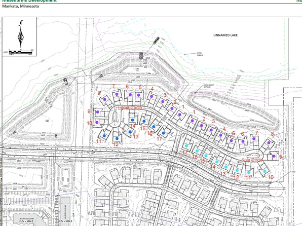Click cyan dot above Sola Circle lot 13
Screen dimensions: 302x226
[226, 167]
